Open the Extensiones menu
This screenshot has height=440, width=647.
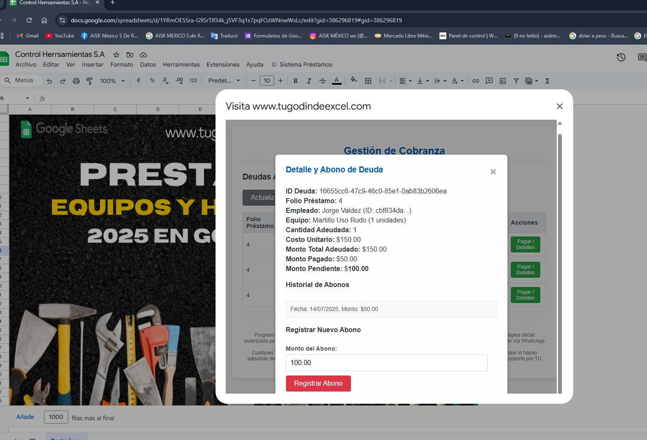(x=223, y=64)
